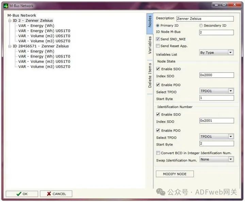This screenshot has width=245, height=202.
Task: Enable Convert BCD in Integer Identification Num.
Action: pyautogui.click(x=158, y=153)
